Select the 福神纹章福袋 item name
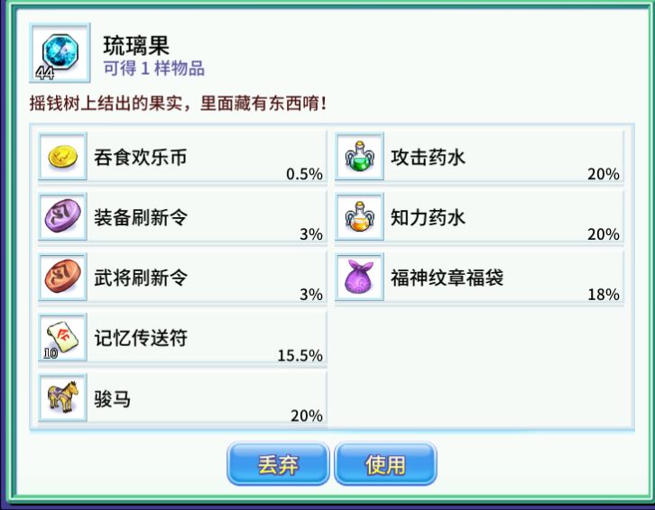This screenshot has height=510, width=655. [x=447, y=278]
